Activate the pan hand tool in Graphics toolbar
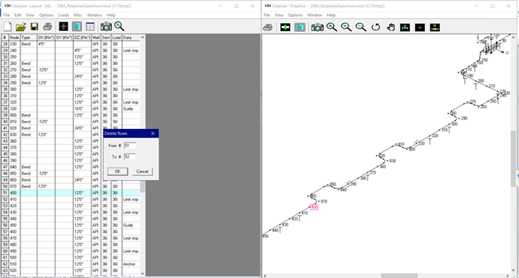The width and height of the screenshot is (519, 278). (x=391, y=27)
